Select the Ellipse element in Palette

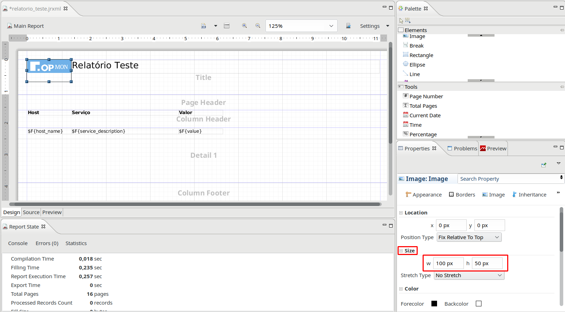tap(417, 65)
